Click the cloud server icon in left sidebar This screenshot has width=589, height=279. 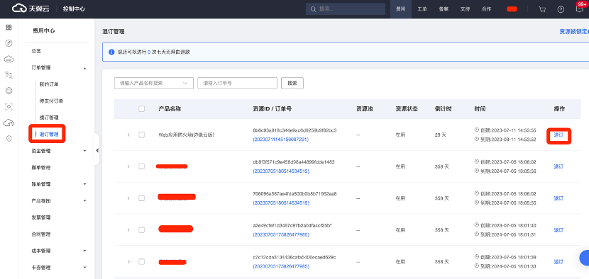(x=9, y=59)
